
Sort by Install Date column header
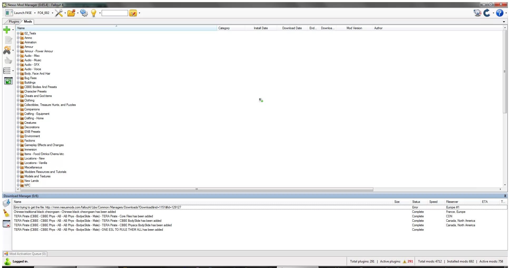(x=261, y=28)
